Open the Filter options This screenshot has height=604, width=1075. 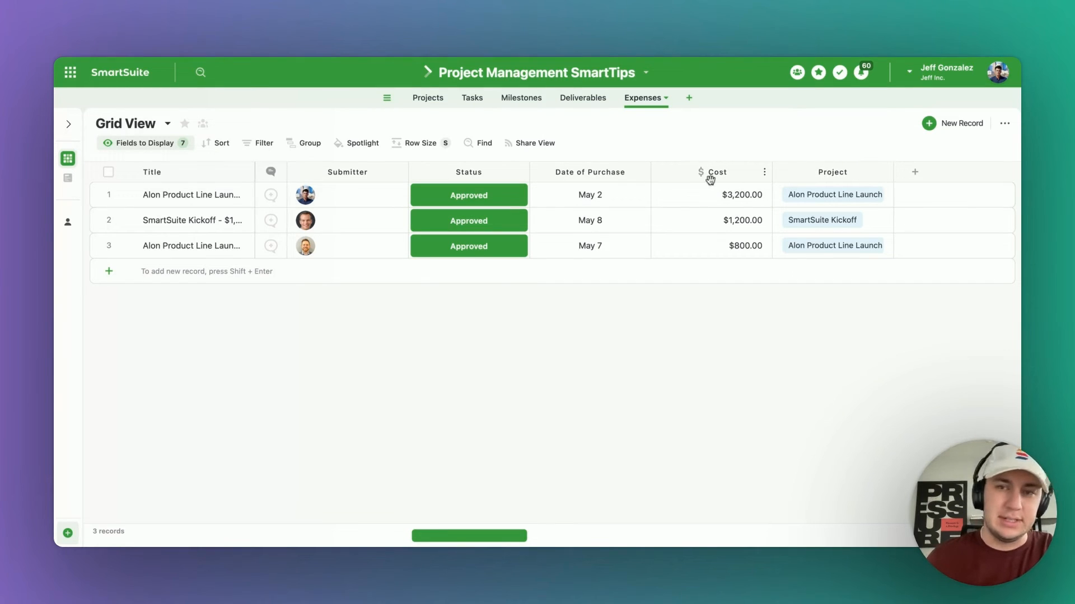258,143
